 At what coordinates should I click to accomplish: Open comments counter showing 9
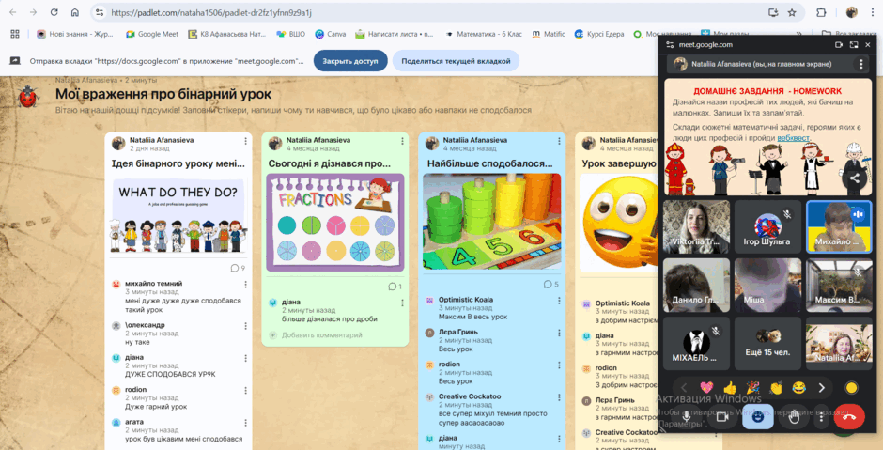[x=238, y=268]
